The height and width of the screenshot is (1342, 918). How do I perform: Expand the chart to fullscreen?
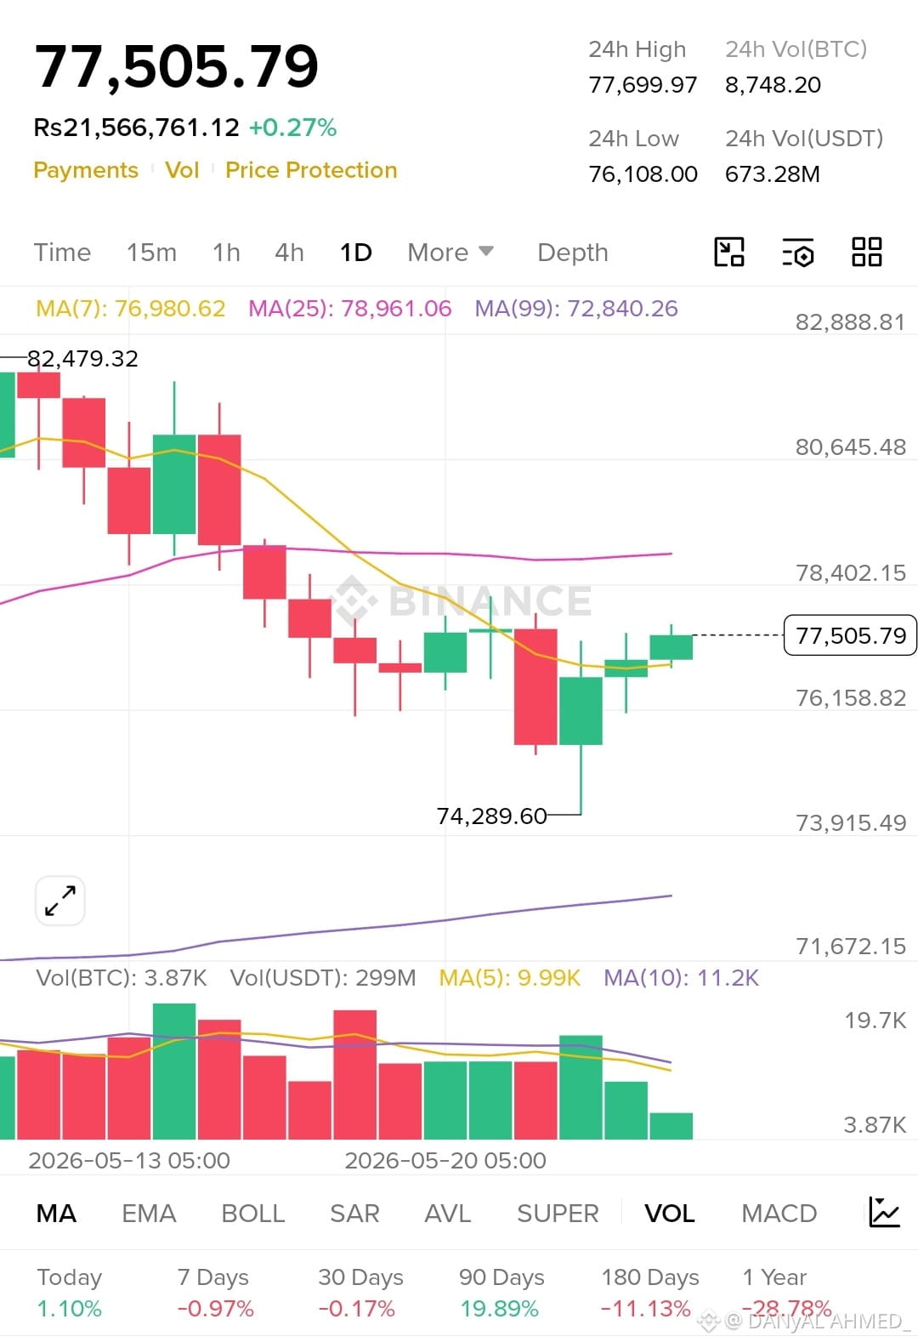tap(60, 901)
